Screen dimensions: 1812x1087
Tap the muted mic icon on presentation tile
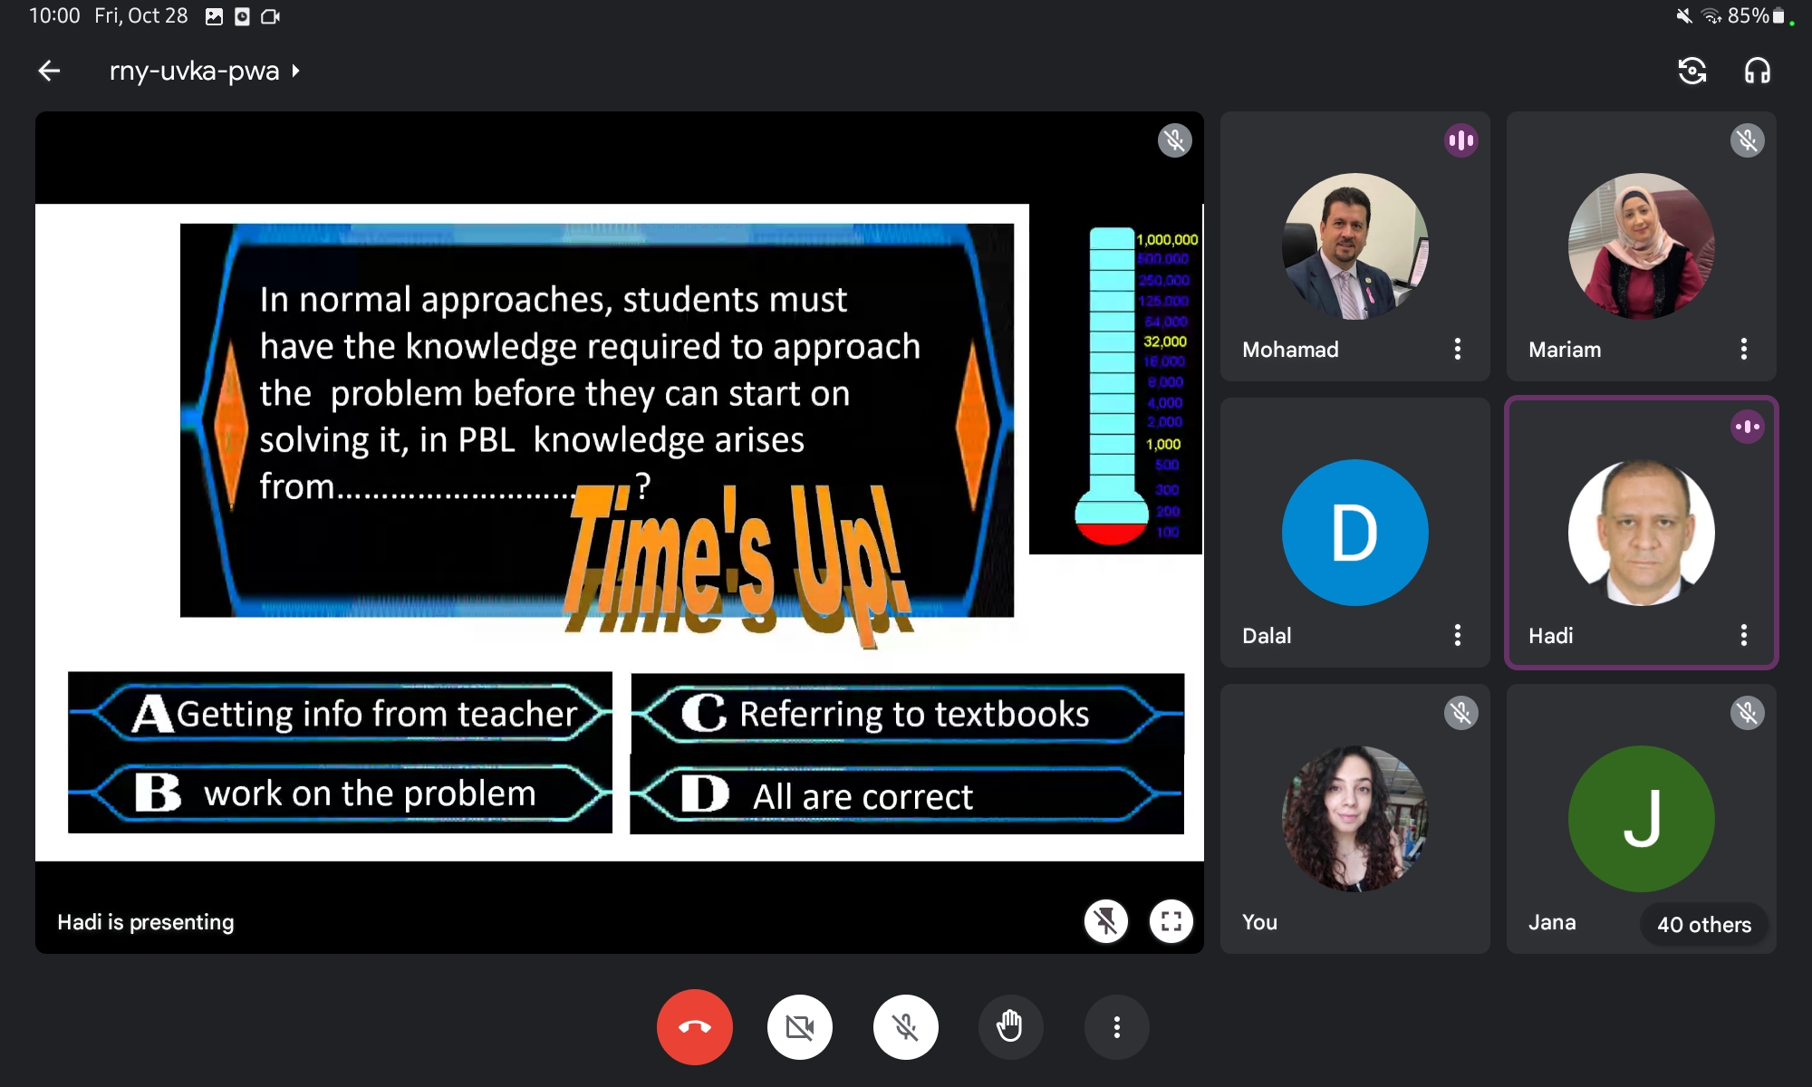1174,140
